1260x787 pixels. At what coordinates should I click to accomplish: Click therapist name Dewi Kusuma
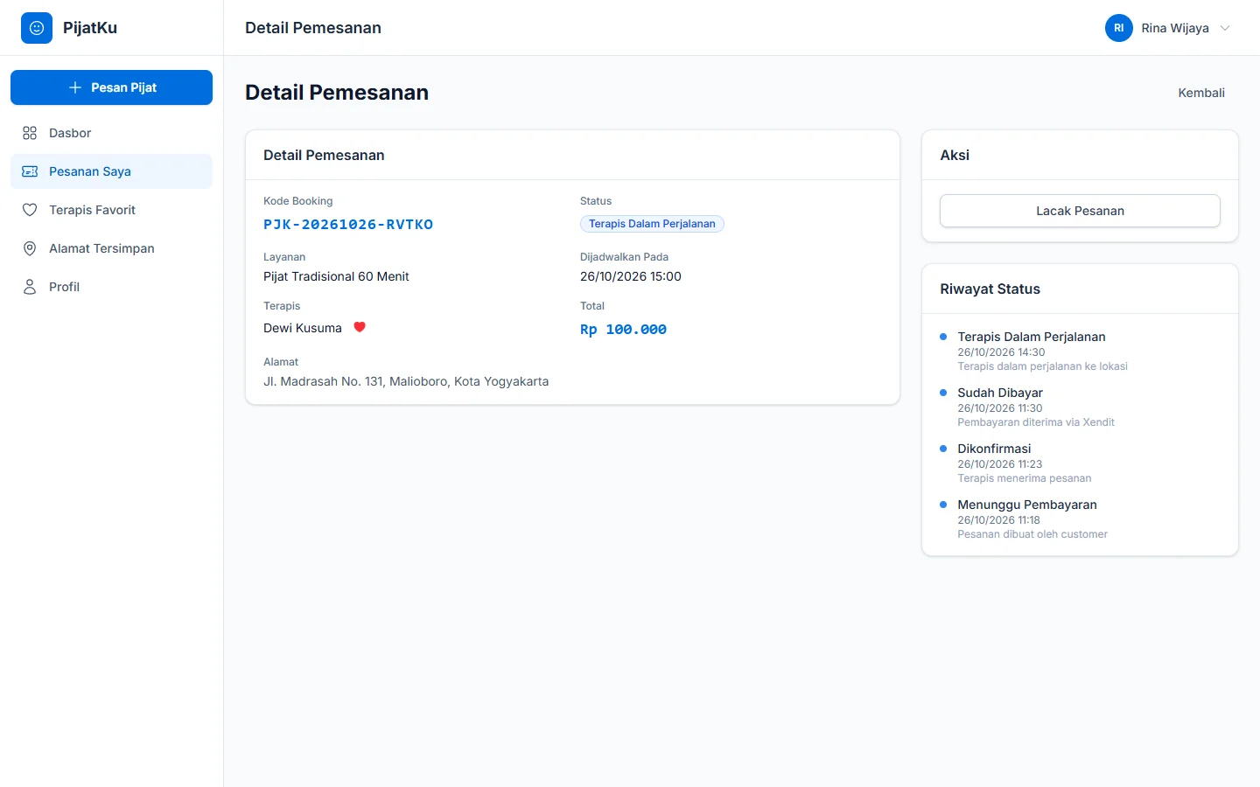(x=303, y=328)
